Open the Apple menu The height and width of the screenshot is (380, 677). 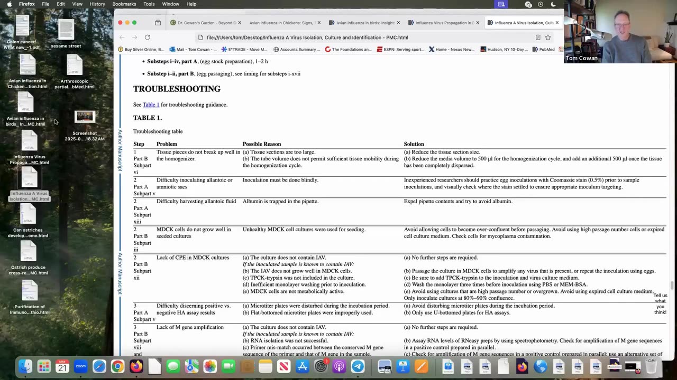tap(9, 4)
